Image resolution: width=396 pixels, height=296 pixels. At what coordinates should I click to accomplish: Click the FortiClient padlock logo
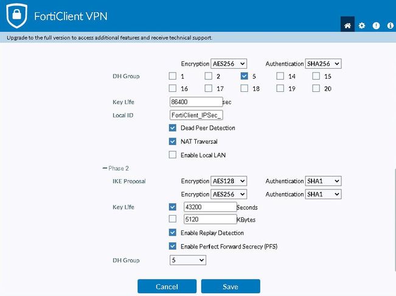[17, 15]
